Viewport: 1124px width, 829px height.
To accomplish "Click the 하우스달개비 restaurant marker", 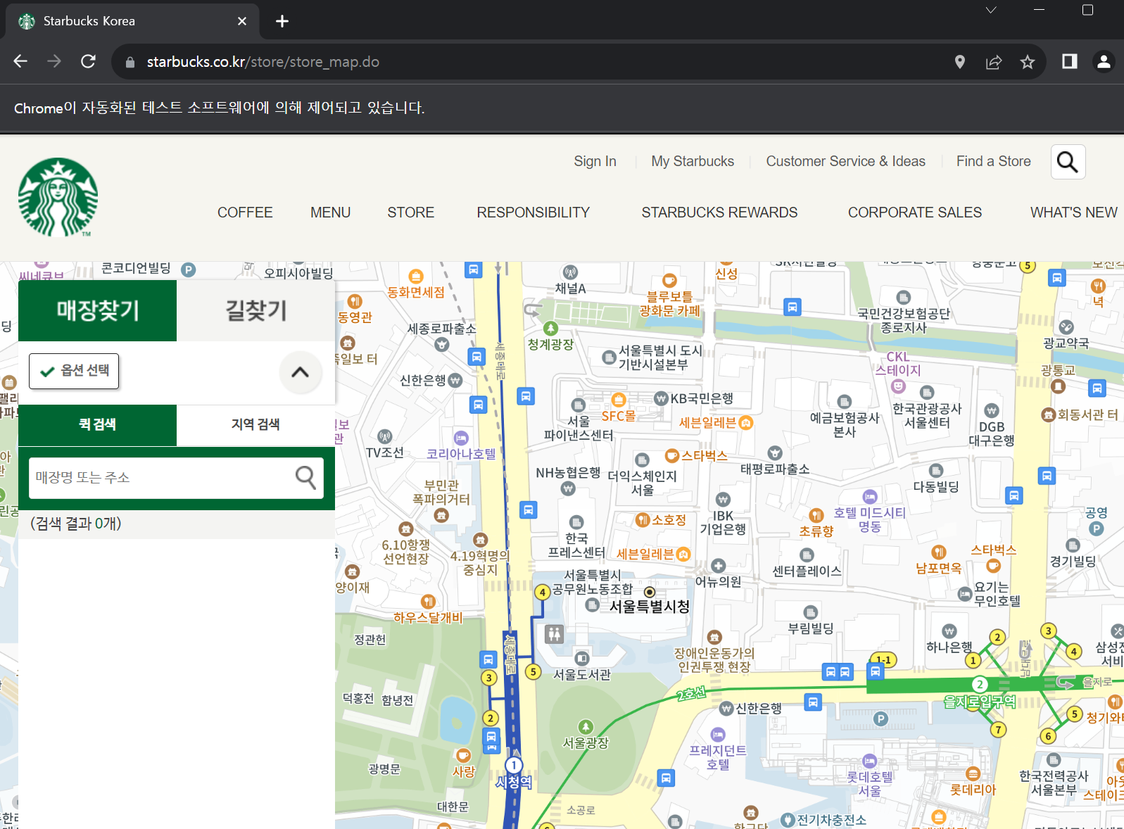I will pos(428,601).
